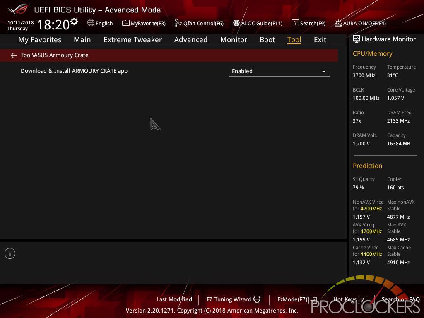Image resolution: width=424 pixels, height=318 pixels.
Task: Click the info circle icon
Action: [x=10, y=253]
